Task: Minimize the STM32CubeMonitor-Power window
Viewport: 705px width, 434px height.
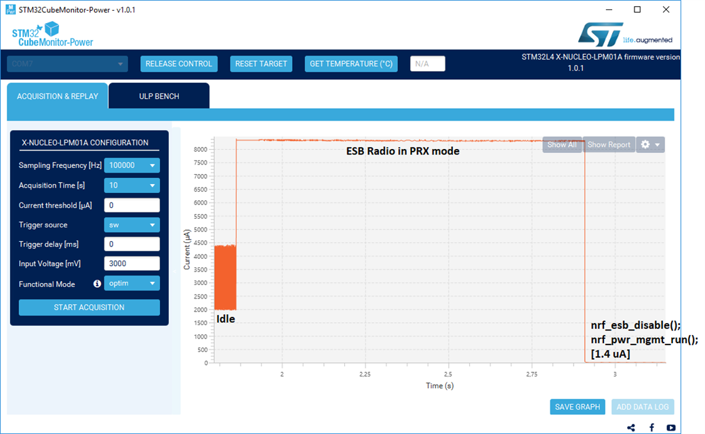Action: tap(609, 9)
